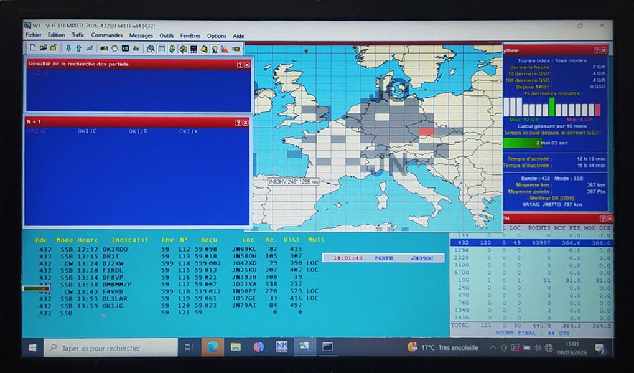Viewport: 634px width, 373px height.
Task: Select OK1JC callsign in N + 1 list
Action: click(x=86, y=131)
